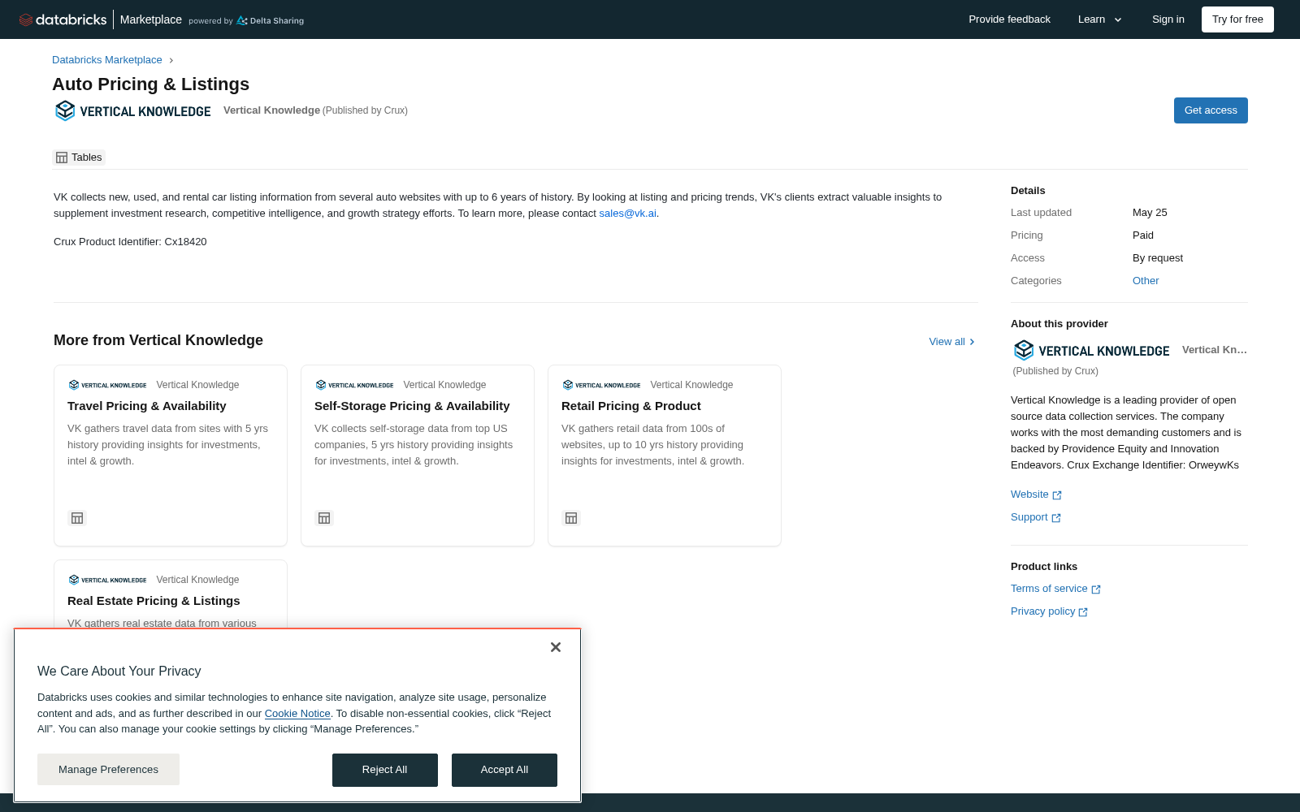
Task: Close the privacy cookie banner
Action: (x=556, y=647)
